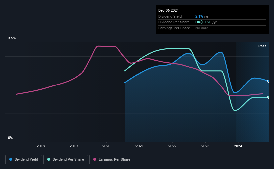
Task: Click the 2020 x-axis year label
Action: pyautogui.click(x=106, y=146)
